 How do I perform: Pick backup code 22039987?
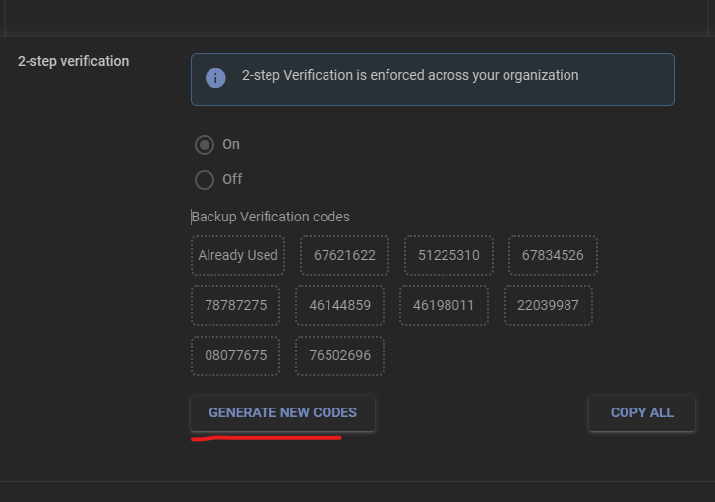(548, 305)
